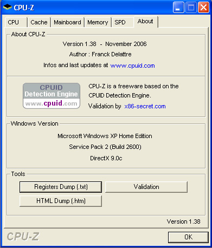Switch to the CPU tab

(16, 22)
